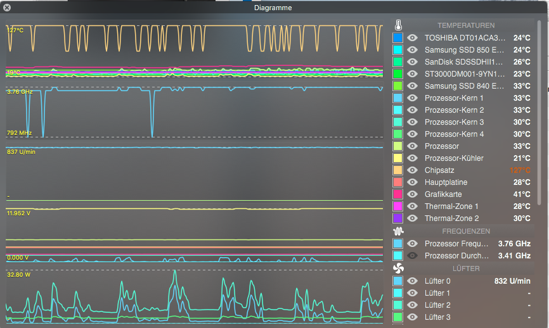Toggle visibility of Prozessor temperature
The width and height of the screenshot is (549, 328).
point(413,146)
